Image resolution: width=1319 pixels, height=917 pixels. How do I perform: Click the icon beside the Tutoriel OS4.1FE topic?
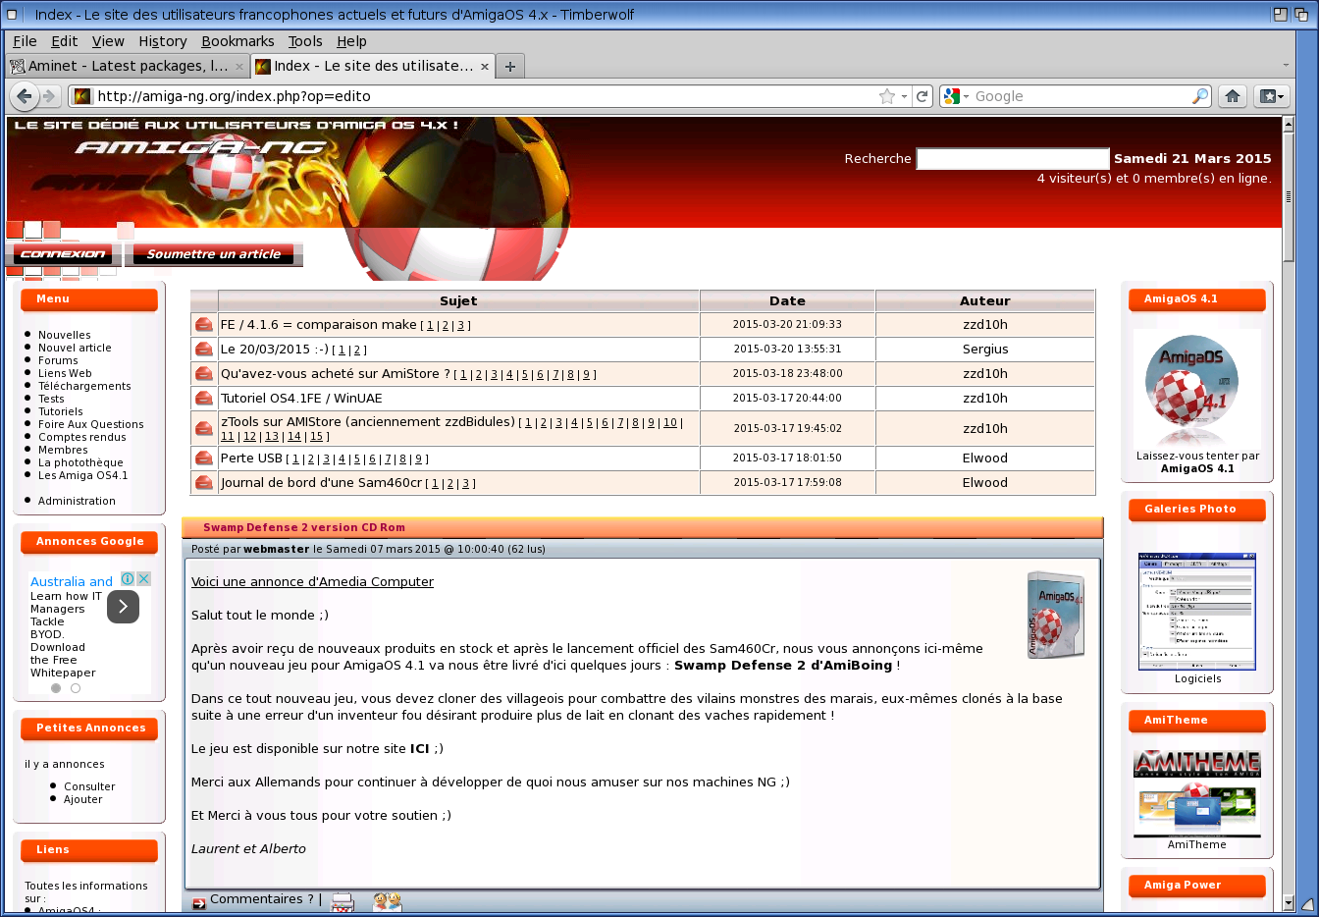pos(204,399)
